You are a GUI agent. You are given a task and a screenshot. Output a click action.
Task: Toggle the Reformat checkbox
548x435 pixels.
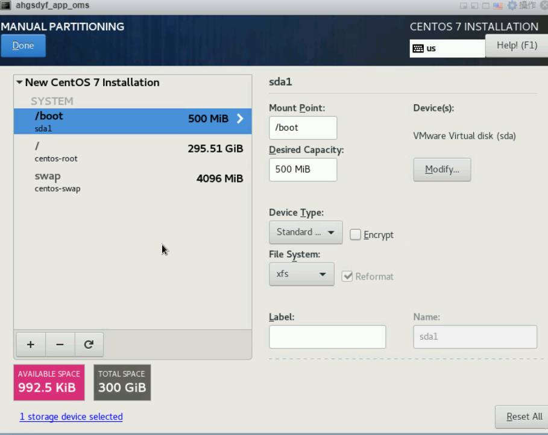pos(347,277)
